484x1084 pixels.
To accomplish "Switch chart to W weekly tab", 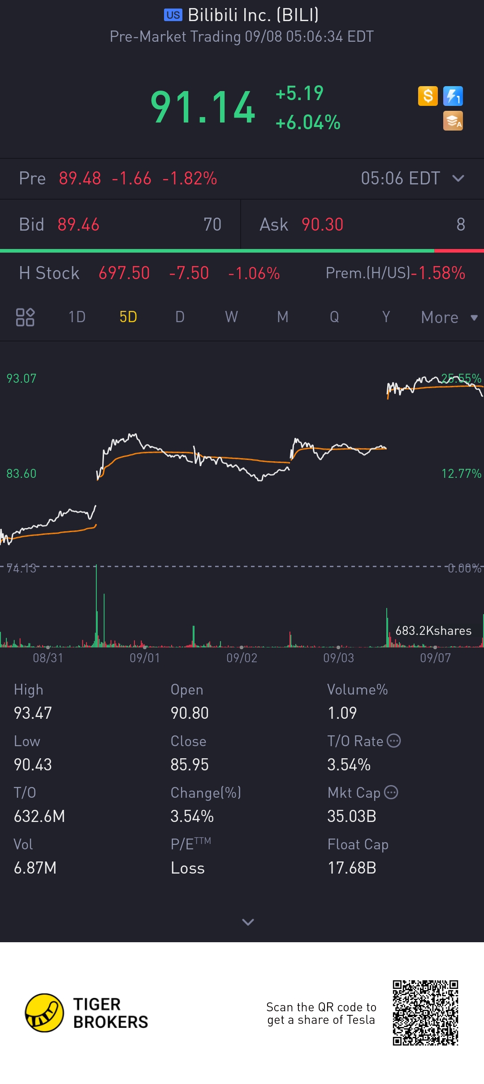I will coord(231,317).
